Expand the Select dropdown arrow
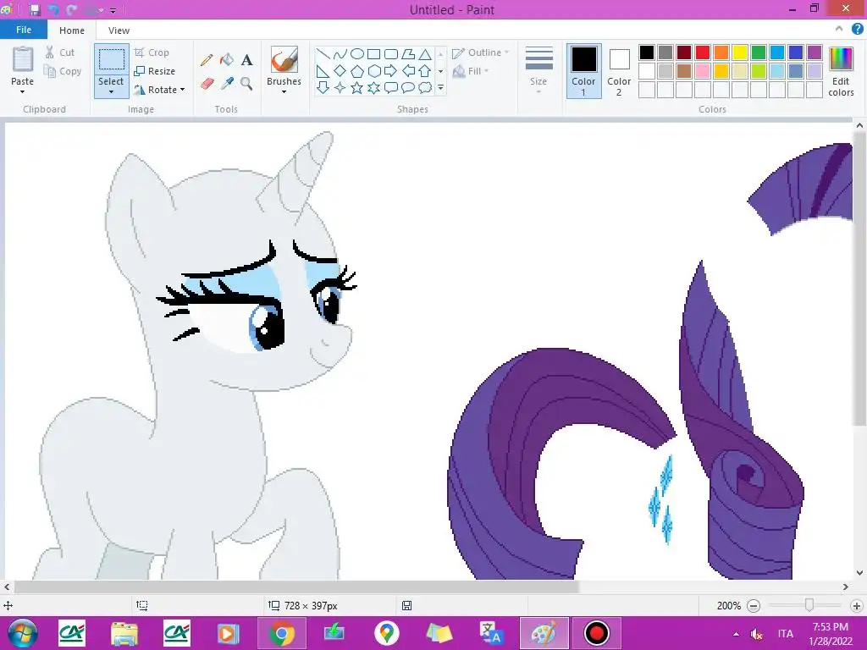The height and width of the screenshot is (650, 867). [x=111, y=91]
